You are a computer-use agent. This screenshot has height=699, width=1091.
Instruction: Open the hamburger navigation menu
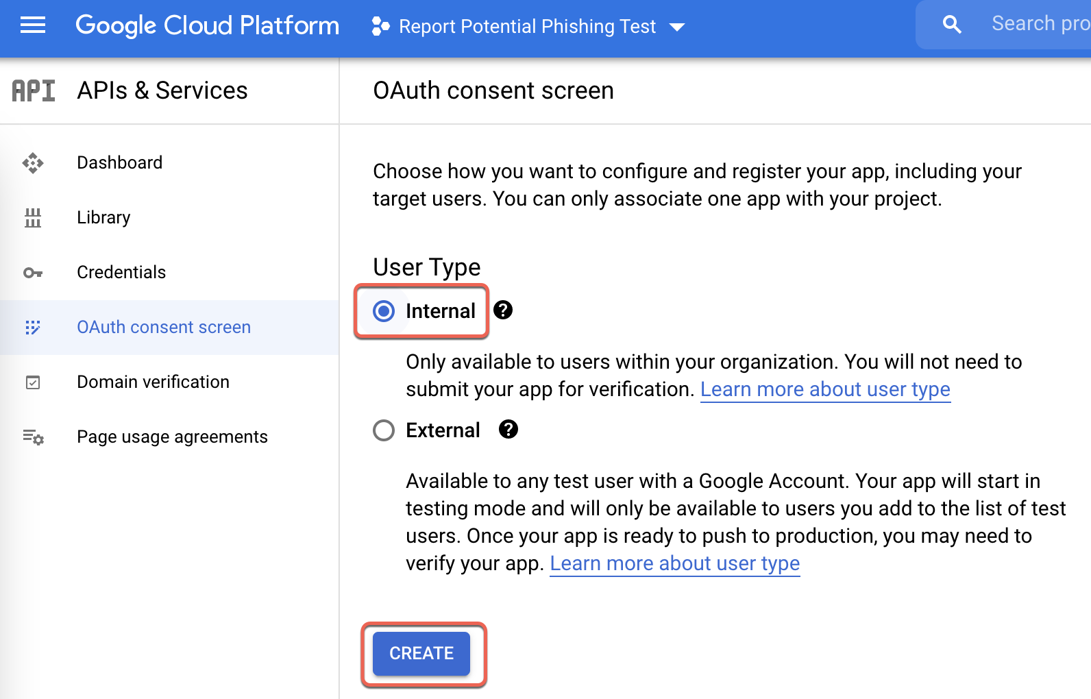pos(32,26)
